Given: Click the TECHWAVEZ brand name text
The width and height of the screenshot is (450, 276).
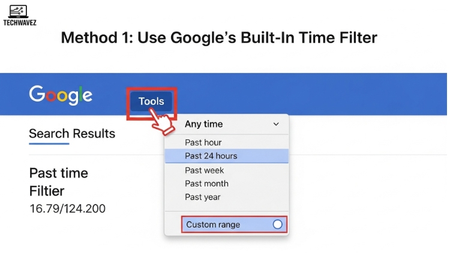Looking at the screenshot, I should (20, 23).
